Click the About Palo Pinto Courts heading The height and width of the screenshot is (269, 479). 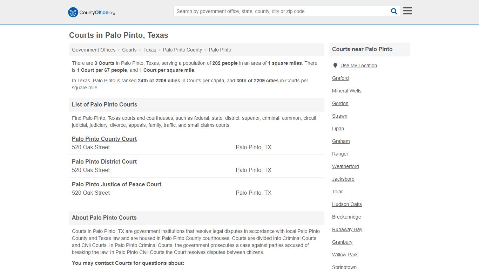pyautogui.click(x=104, y=218)
